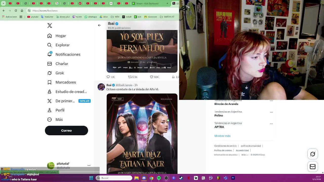The image size is (324, 182).
Task: Like the post with 63K likes
Action: pyautogui.click(x=154, y=77)
